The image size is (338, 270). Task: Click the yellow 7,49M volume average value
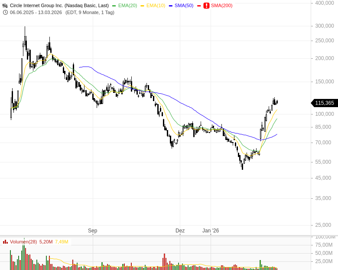pyautogui.click(x=62, y=242)
